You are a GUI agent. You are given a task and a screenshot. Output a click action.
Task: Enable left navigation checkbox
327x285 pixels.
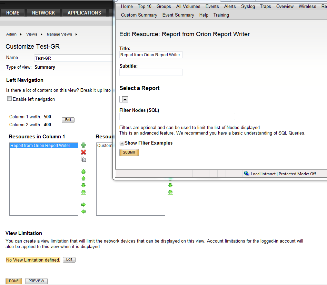(x=9, y=99)
